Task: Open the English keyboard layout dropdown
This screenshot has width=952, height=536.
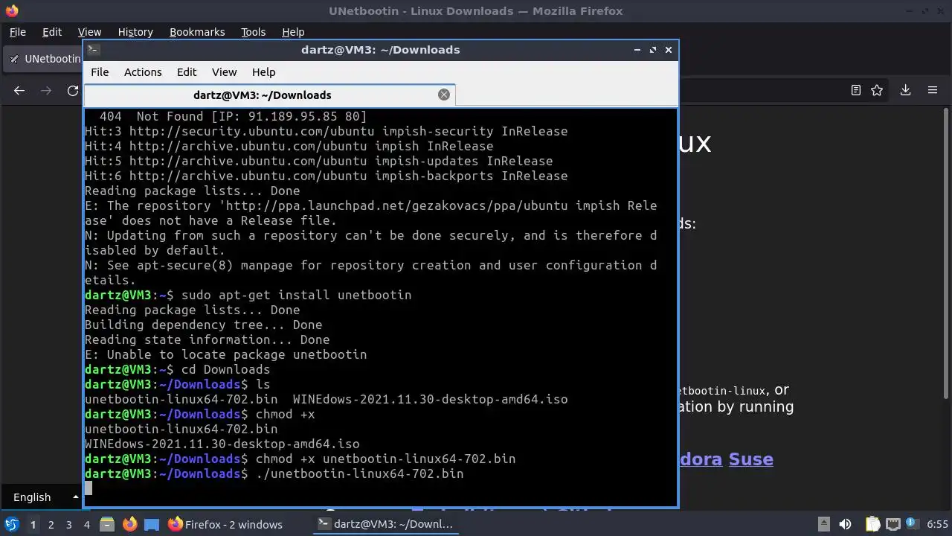Action: tap(46, 497)
